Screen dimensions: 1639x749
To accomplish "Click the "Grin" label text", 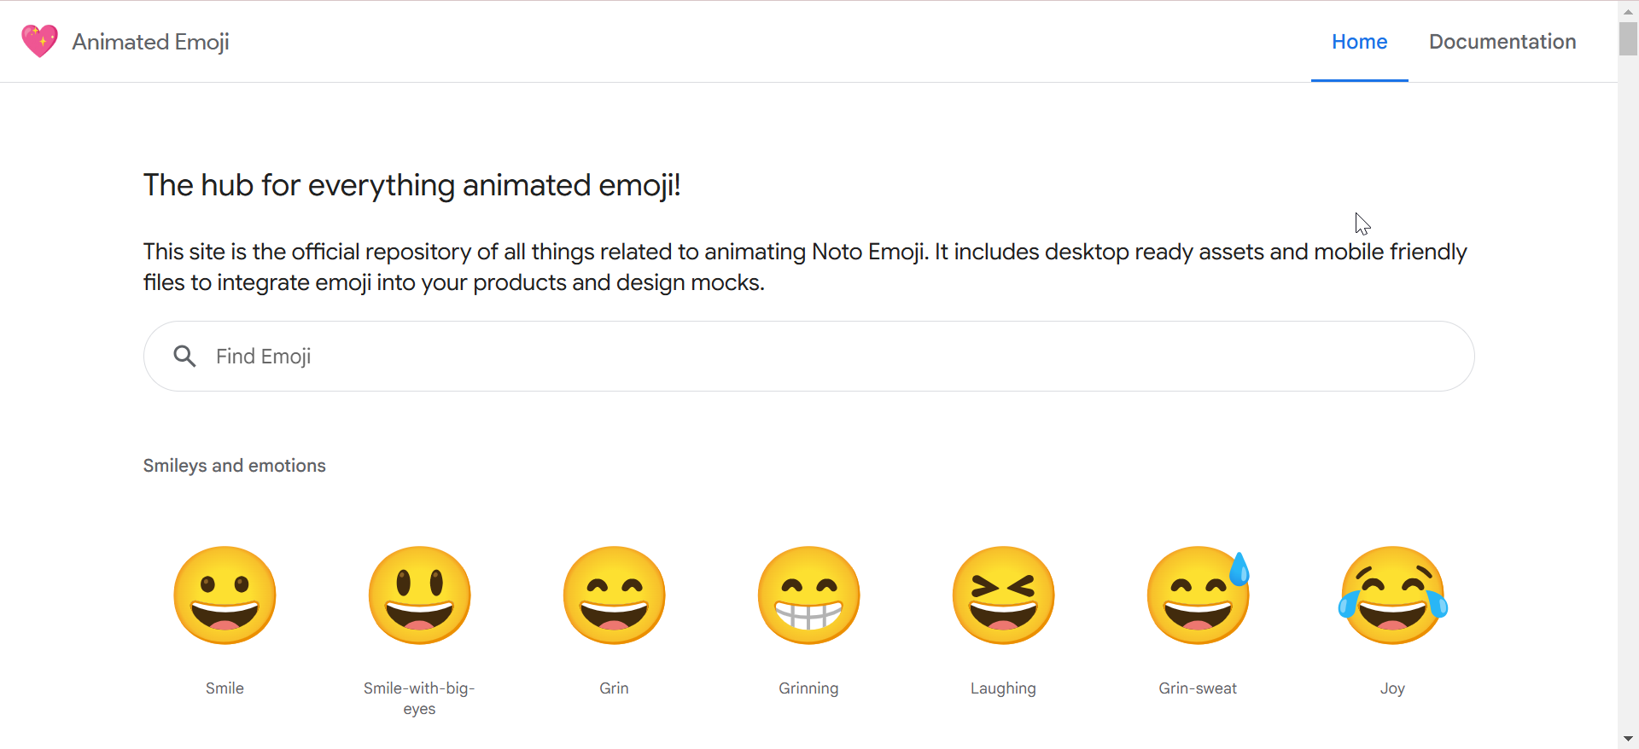I will pos(614,688).
